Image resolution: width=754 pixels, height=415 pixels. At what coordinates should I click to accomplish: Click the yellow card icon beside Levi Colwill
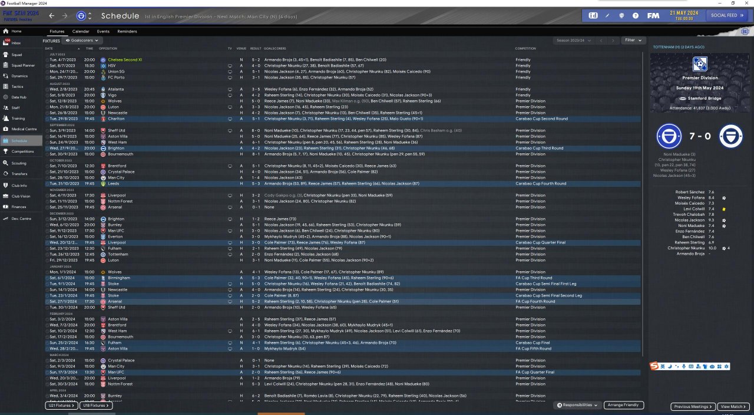click(724, 209)
